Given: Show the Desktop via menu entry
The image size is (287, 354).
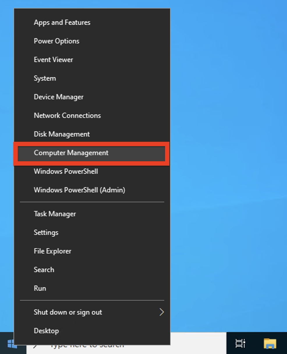Looking at the screenshot, I should tap(92, 331).
